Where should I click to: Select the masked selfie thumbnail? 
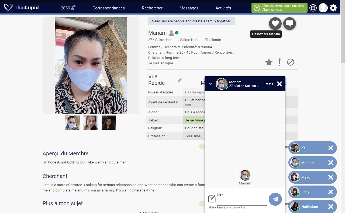pyautogui.click(x=73, y=123)
